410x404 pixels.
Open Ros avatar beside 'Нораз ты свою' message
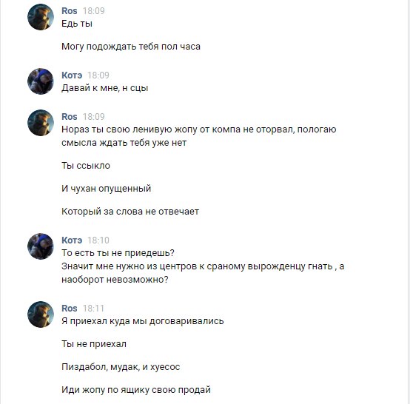click(41, 123)
